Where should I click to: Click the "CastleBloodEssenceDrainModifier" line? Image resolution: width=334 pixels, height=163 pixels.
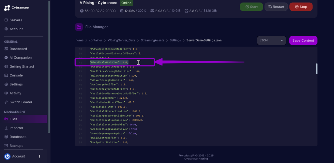118,94
